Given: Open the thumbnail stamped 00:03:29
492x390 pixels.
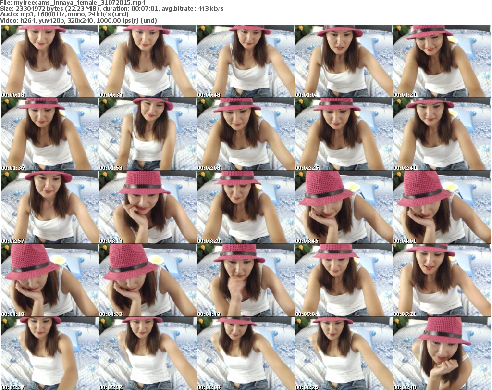Looking at the screenshot, I should [x=246, y=207].
